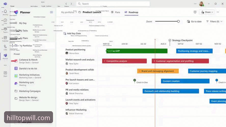The width and height of the screenshot is (226, 127).
Task: Open Calls phone icon
Action: click(5, 47)
